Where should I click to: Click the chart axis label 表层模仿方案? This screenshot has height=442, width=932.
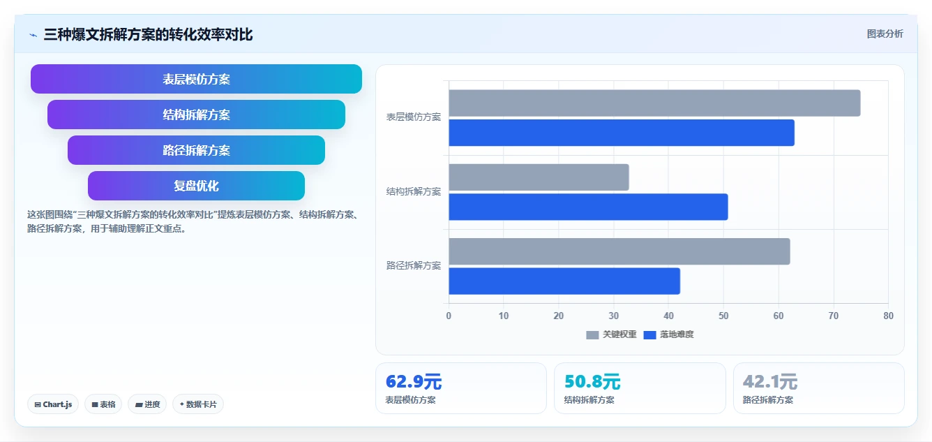[414, 117]
